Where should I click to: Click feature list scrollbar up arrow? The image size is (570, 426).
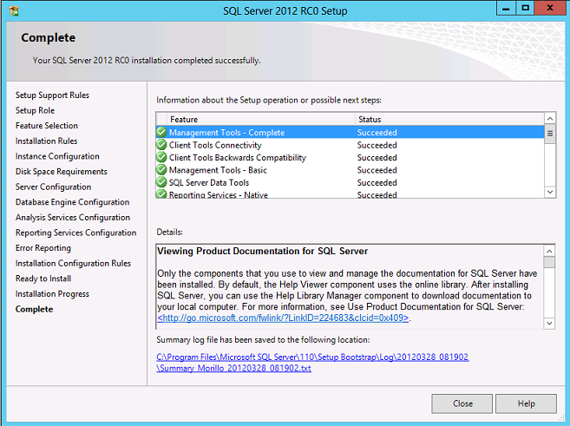(550, 119)
